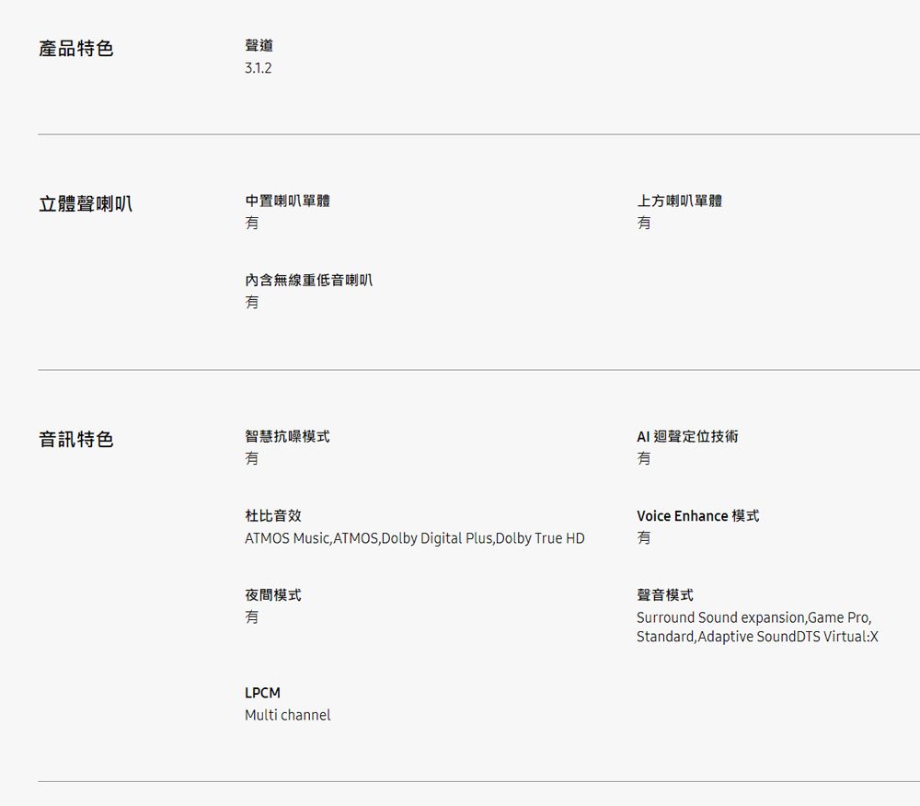Click 有 under 內含無線重低音喇叭

[252, 302]
